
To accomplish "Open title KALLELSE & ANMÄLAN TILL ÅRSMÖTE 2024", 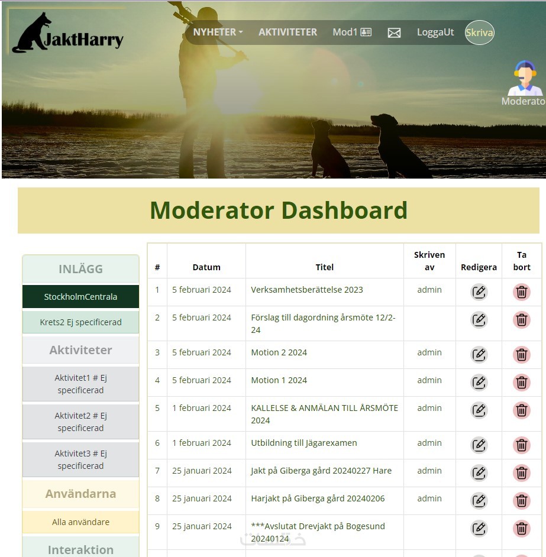I will 325,414.
